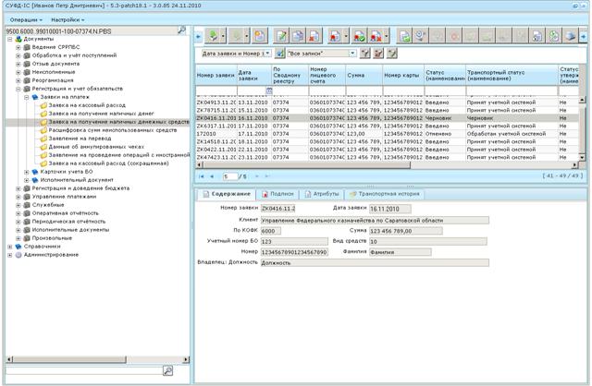Go to first page of records
Viewport: 592px width, 386px height.
(x=202, y=176)
